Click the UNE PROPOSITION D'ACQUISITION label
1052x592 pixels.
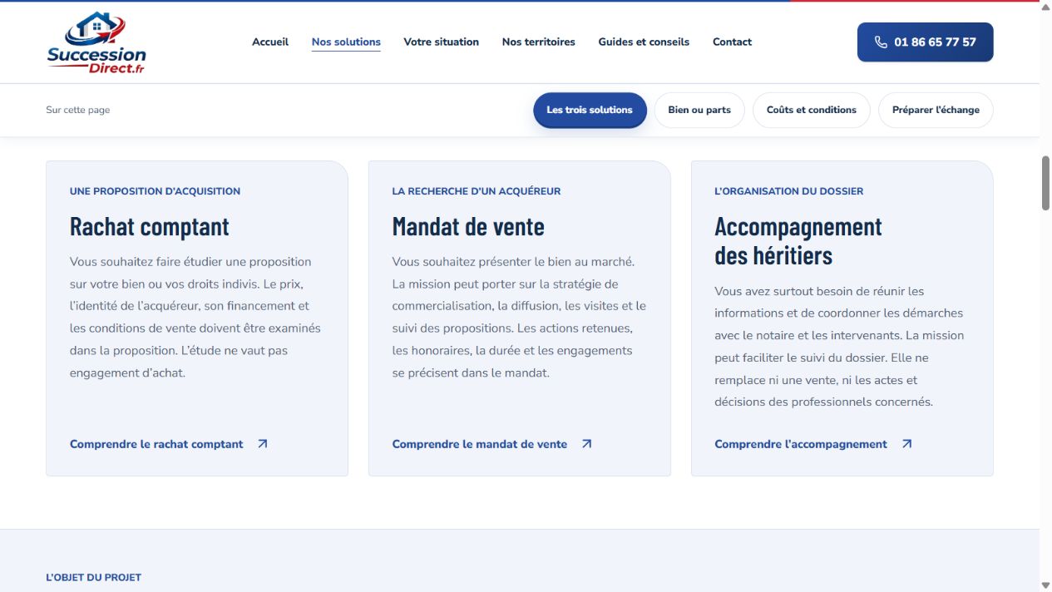point(155,191)
